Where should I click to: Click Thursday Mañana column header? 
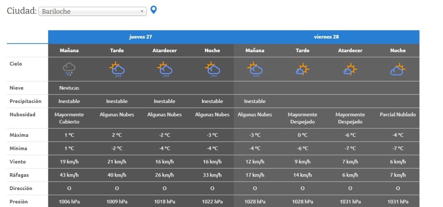click(x=69, y=50)
